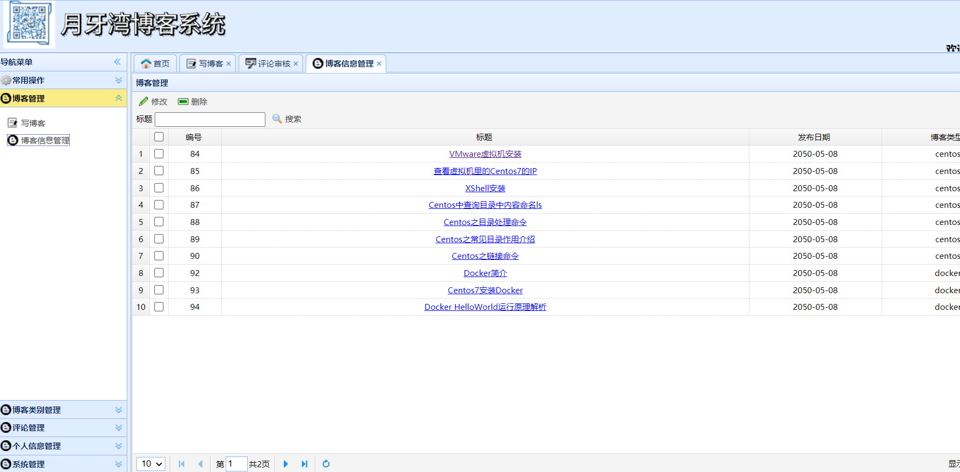Check the row for blog number 84
The image size is (960, 472).
click(x=159, y=154)
